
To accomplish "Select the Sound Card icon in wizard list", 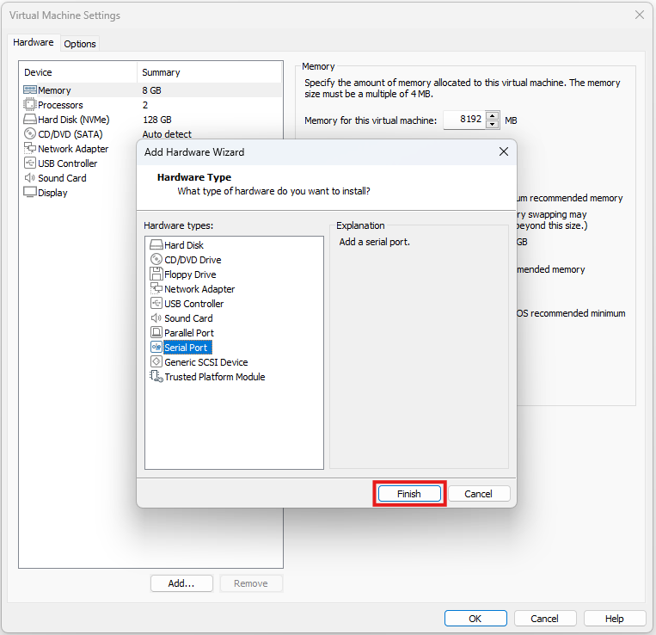I will 156,318.
